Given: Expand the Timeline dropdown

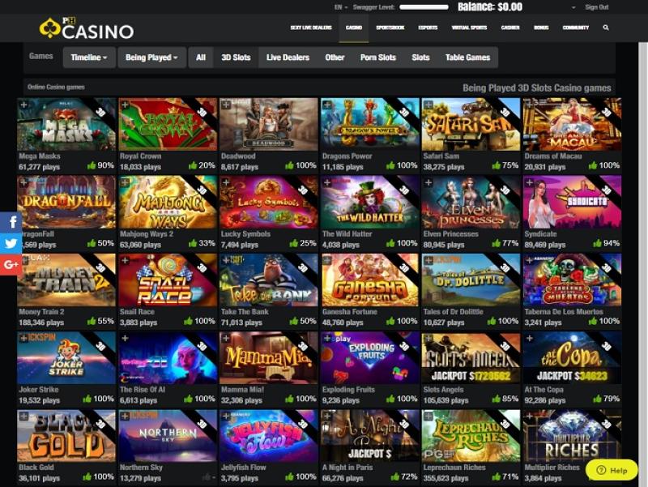Looking at the screenshot, I should click(89, 58).
